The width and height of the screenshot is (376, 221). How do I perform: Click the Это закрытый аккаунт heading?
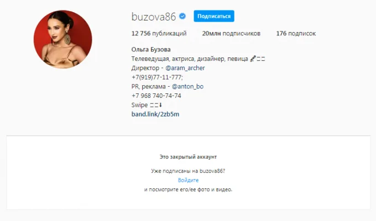188,157
